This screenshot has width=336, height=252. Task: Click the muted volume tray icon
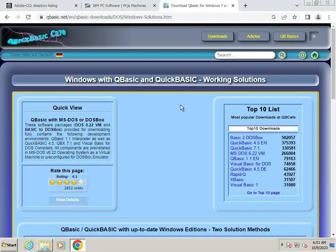coord(304,245)
